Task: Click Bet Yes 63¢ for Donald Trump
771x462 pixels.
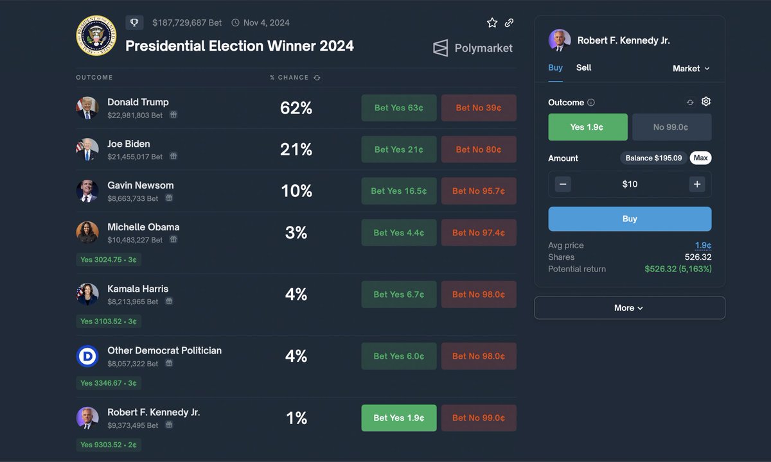Action: click(x=399, y=108)
